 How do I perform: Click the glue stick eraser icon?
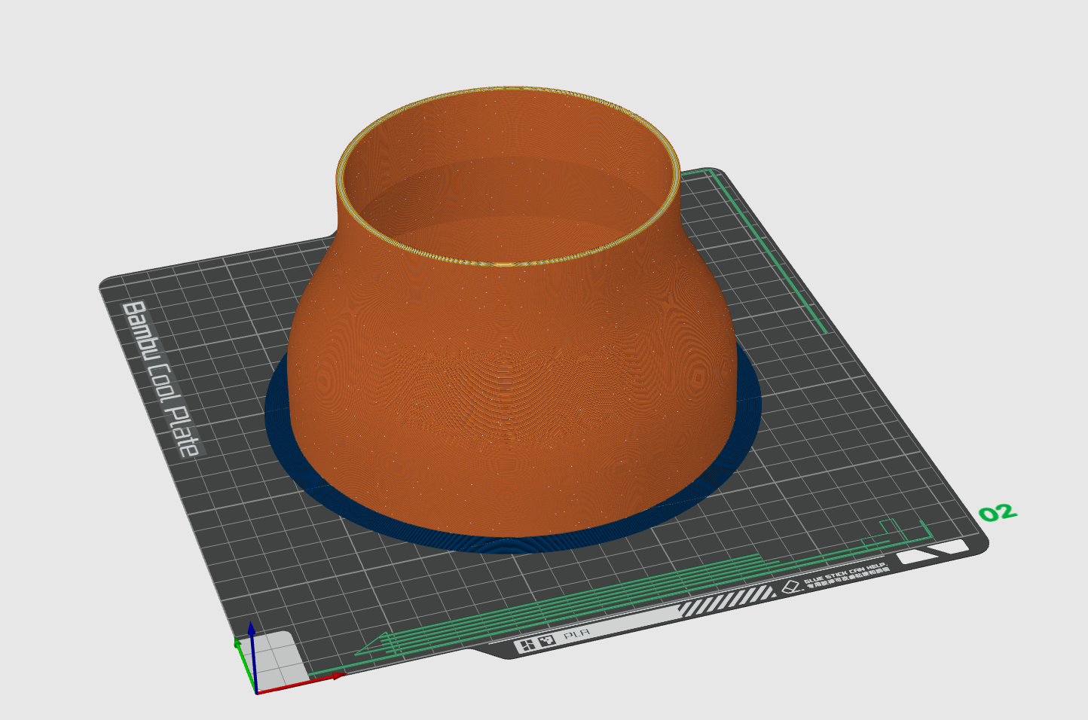[790, 586]
